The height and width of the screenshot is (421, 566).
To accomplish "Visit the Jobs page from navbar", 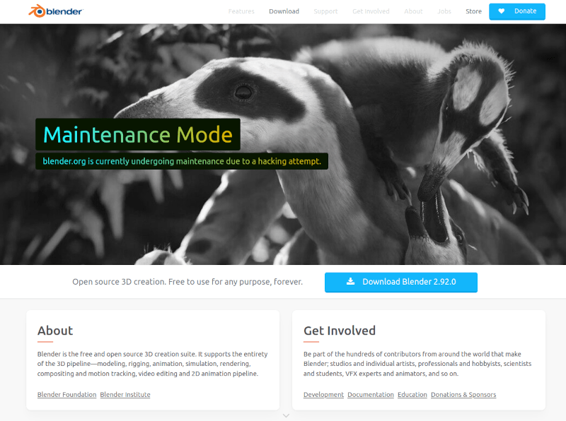I will coord(444,11).
